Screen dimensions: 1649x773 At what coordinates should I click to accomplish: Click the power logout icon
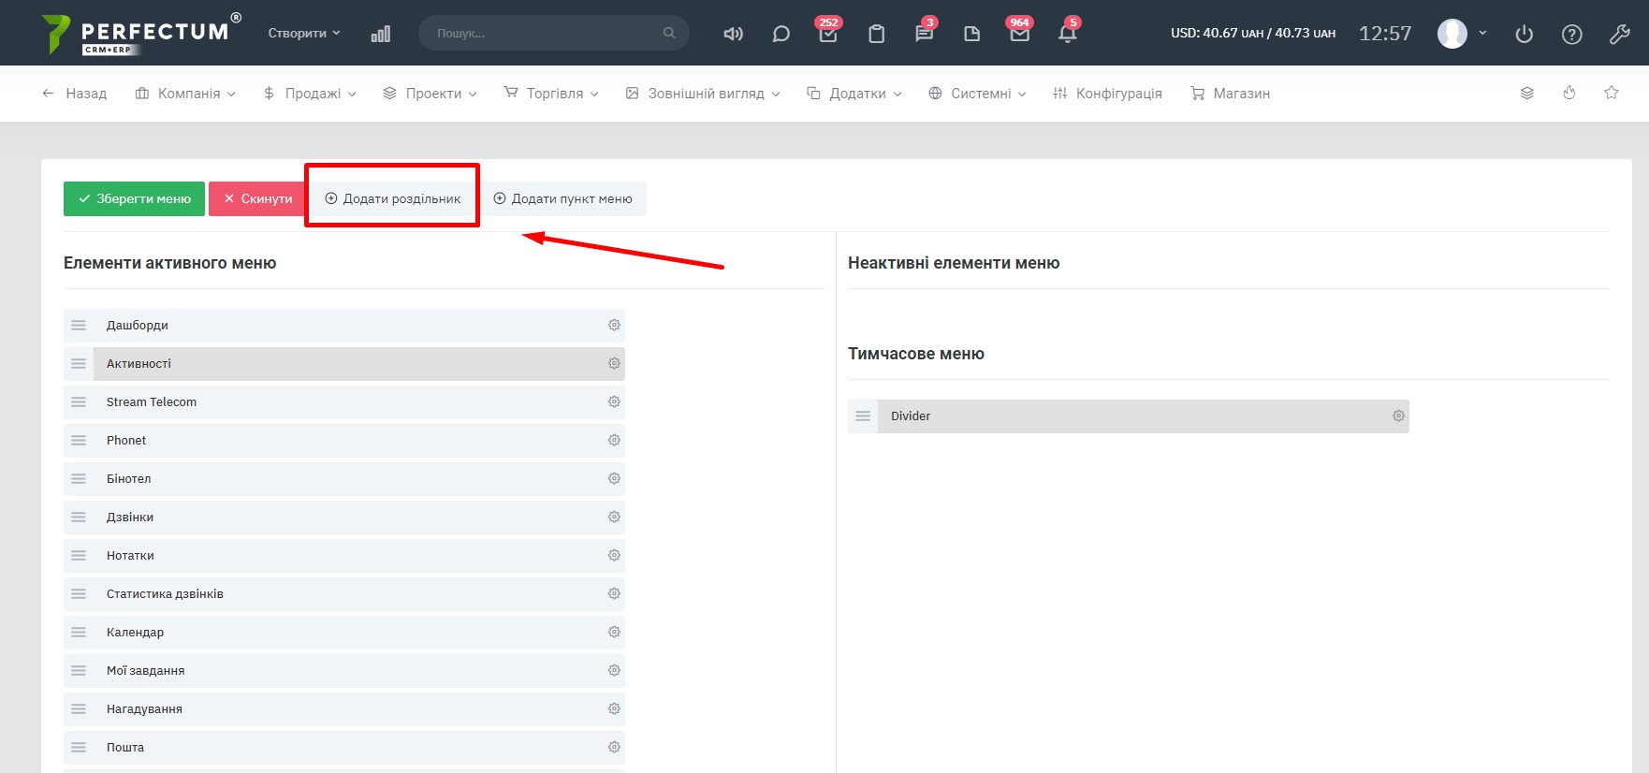tap(1524, 34)
